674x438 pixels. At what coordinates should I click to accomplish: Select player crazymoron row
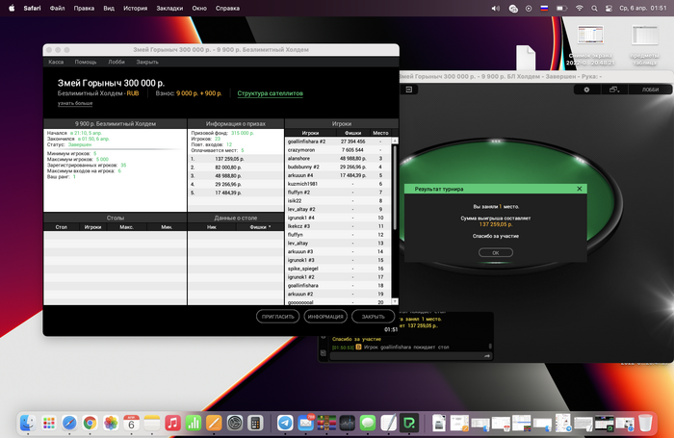point(338,150)
